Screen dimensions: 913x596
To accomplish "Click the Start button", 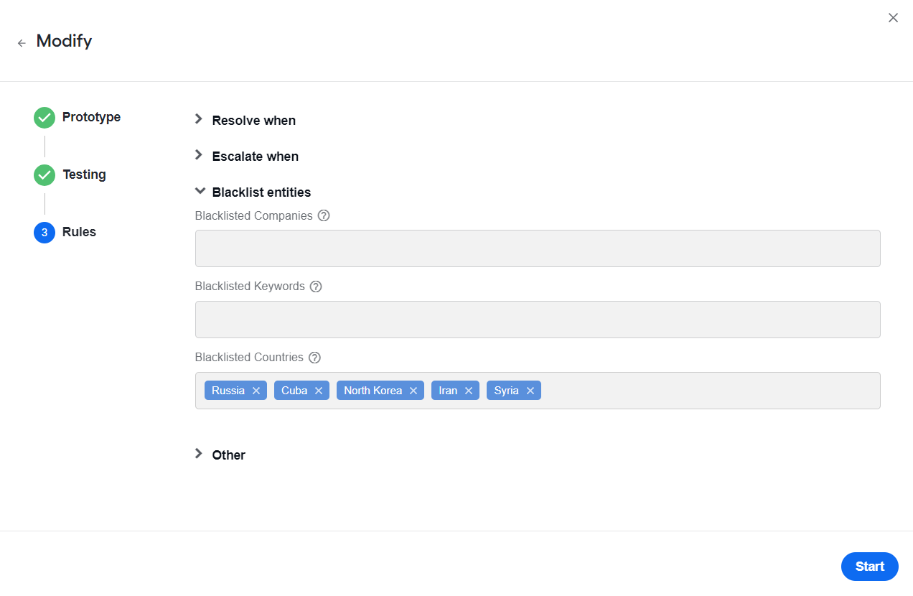I will click(870, 567).
